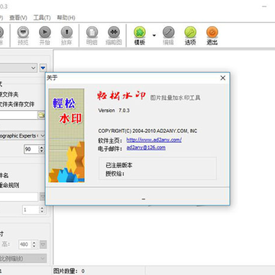Click the ad2any@126.com email link
This screenshot has width=275, height=275.
[146, 147]
